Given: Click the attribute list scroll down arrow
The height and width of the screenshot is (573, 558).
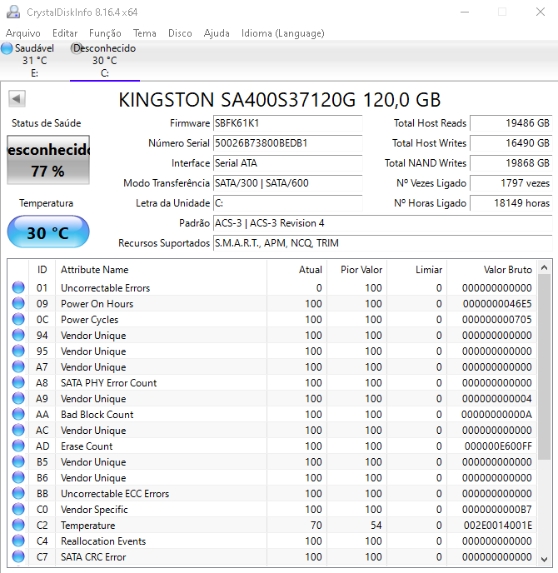Looking at the screenshot, I should click(544, 559).
